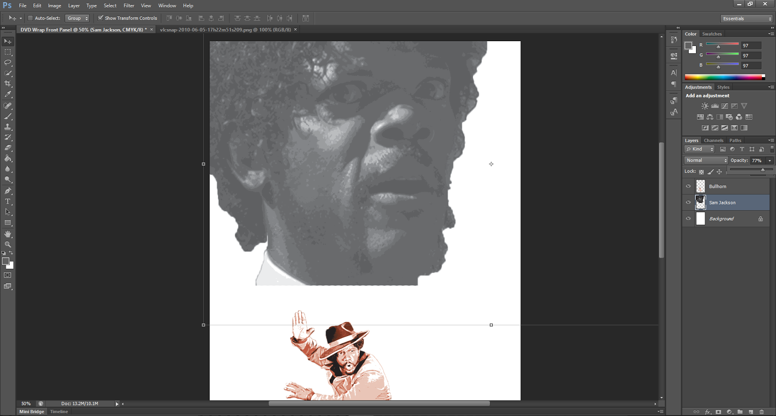This screenshot has height=416, width=776.
Task: Toggle Quick Mask mode icon
Action: point(8,275)
